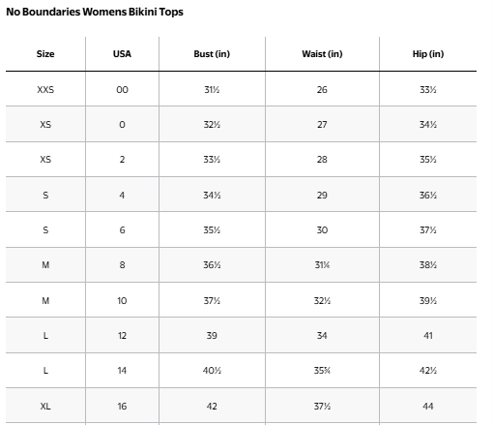Click the Size column header
This screenshot has width=493, height=425.
[45, 54]
